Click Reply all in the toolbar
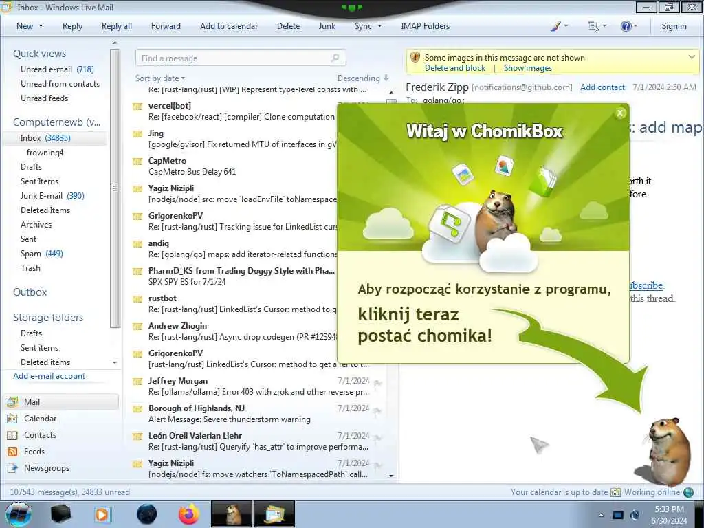Image resolution: width=704 pixels, height=528 pixels. coord(117,26)
